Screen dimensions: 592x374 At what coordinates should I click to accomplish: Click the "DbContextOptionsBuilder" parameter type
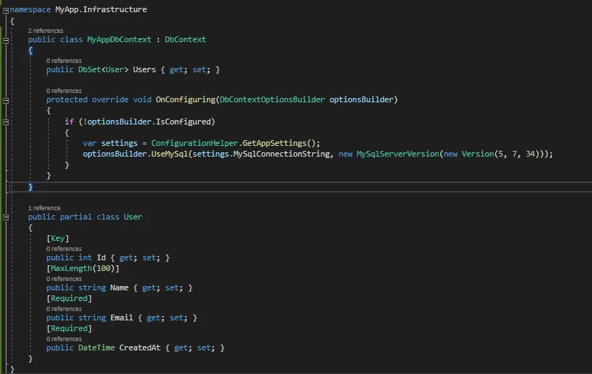[x=272, y=99]
